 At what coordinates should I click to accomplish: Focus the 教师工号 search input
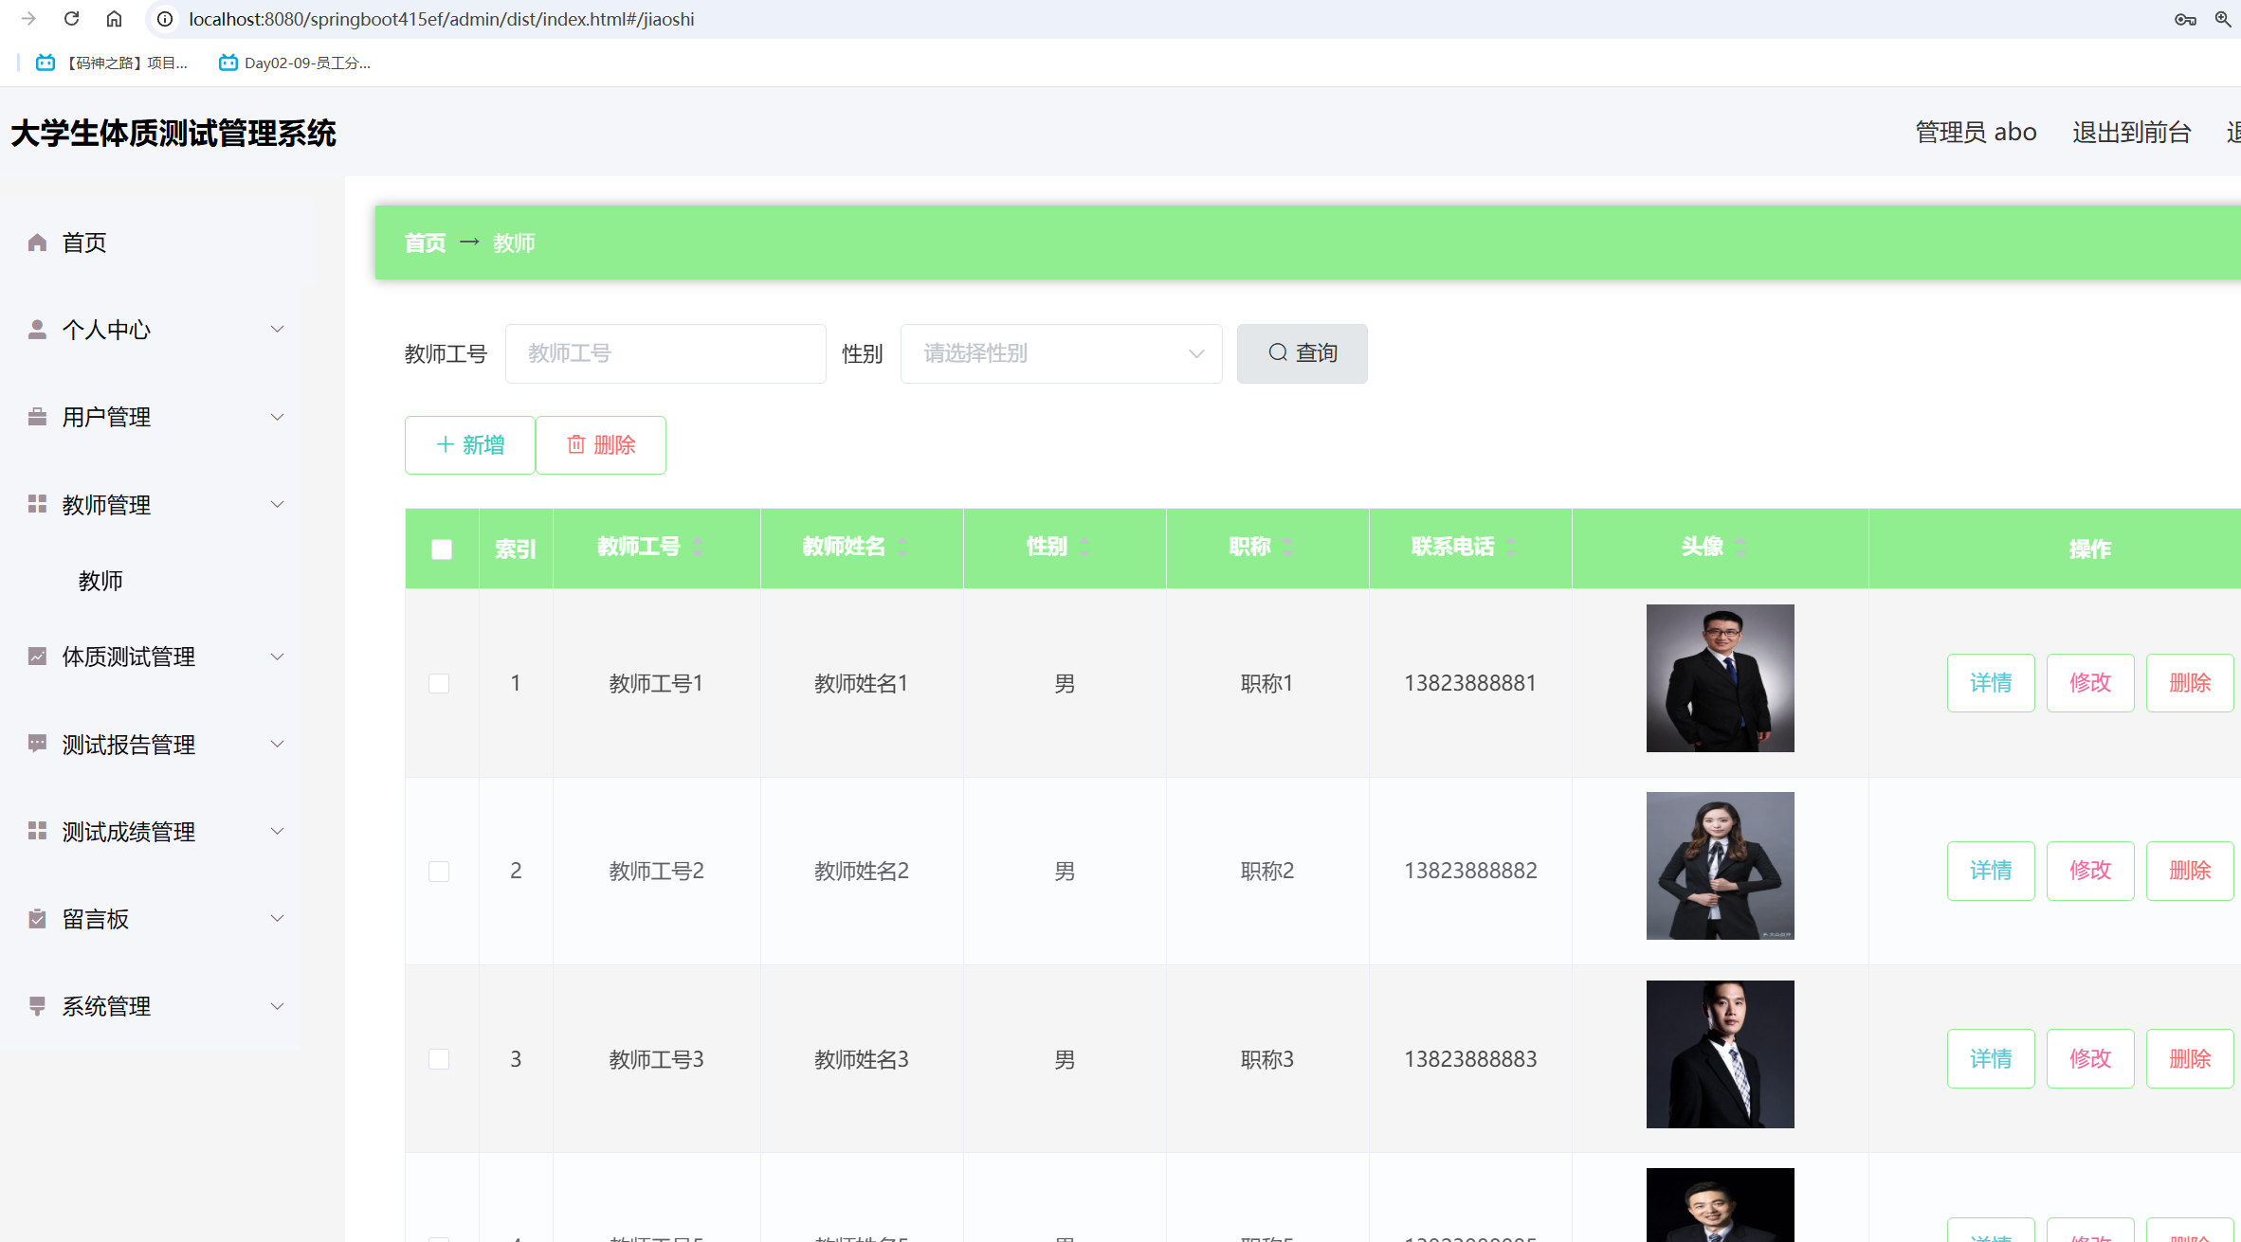point(665,353)
